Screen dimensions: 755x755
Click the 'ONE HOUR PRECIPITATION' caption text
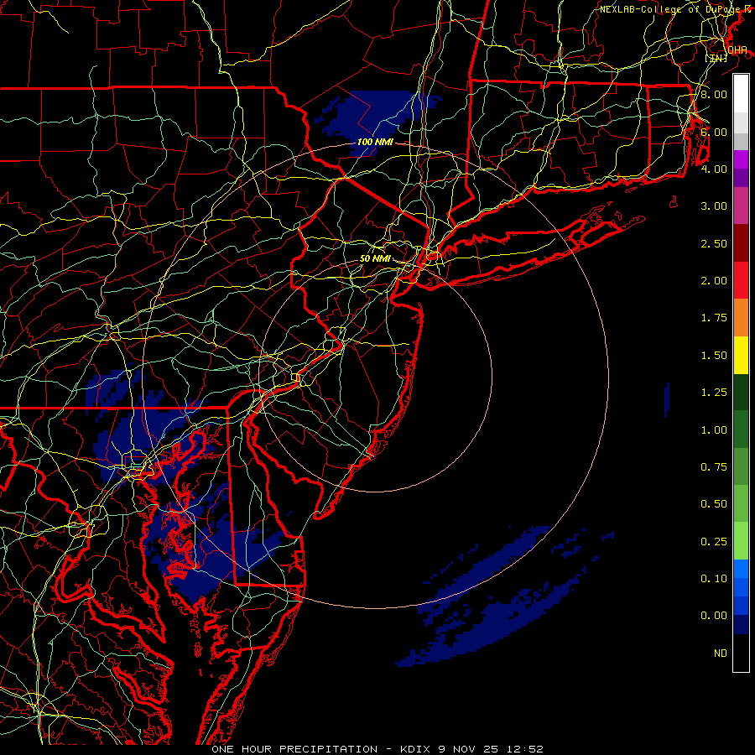click(294, 749)
